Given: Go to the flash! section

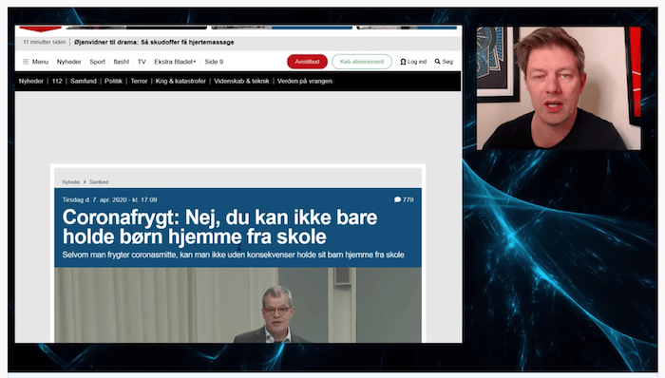Looking at the screenshot, I should tap(122, 62).
